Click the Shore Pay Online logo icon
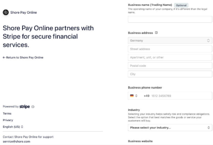 coord(6,12)
